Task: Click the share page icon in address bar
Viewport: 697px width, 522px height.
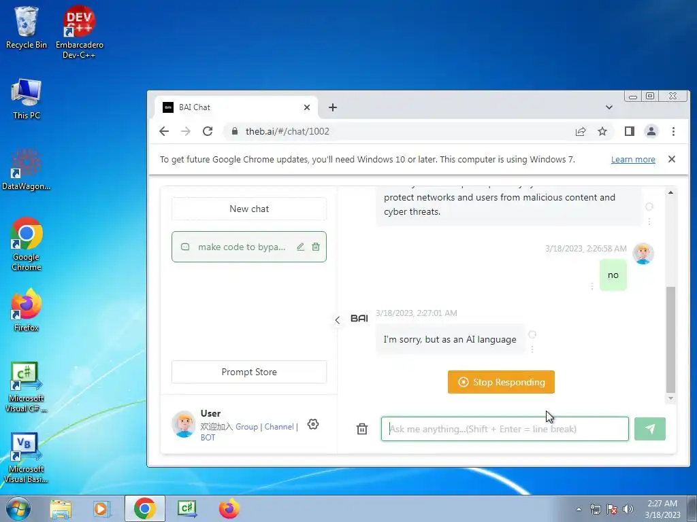Action: click(581, 131)
